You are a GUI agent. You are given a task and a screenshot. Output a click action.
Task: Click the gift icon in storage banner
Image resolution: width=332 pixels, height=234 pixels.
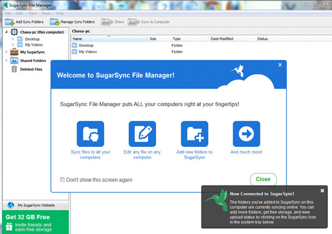coord(9,226)
